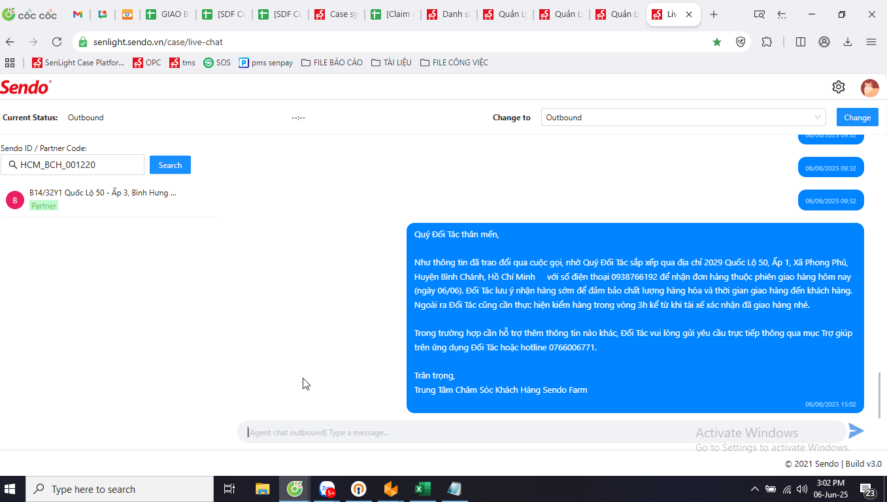Click the Windows taskbar search box
887x502 pixels.
(120, 489)
